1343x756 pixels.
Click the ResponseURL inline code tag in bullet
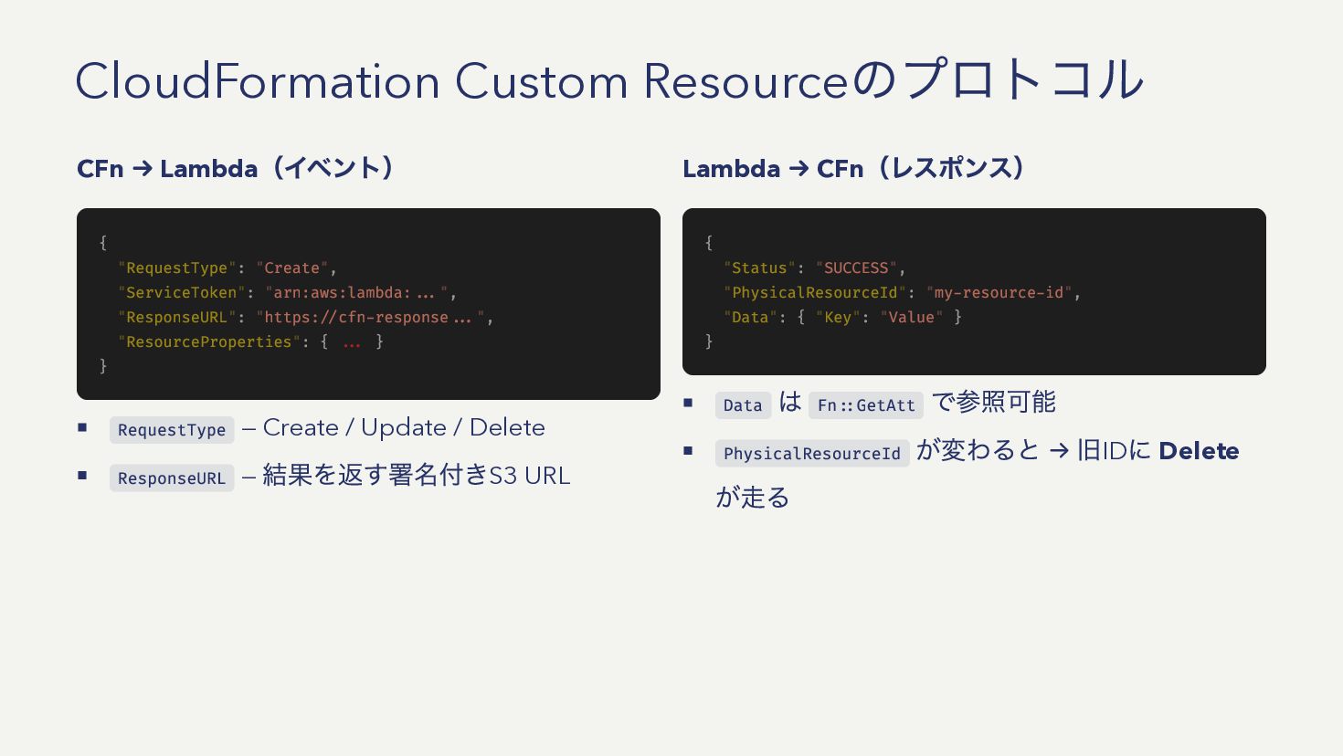pyautogui.click(x=172, y=478)
